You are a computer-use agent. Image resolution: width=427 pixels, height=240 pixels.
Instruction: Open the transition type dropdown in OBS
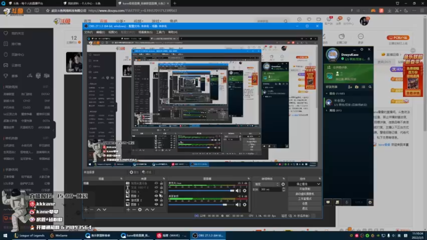(266, 184)
